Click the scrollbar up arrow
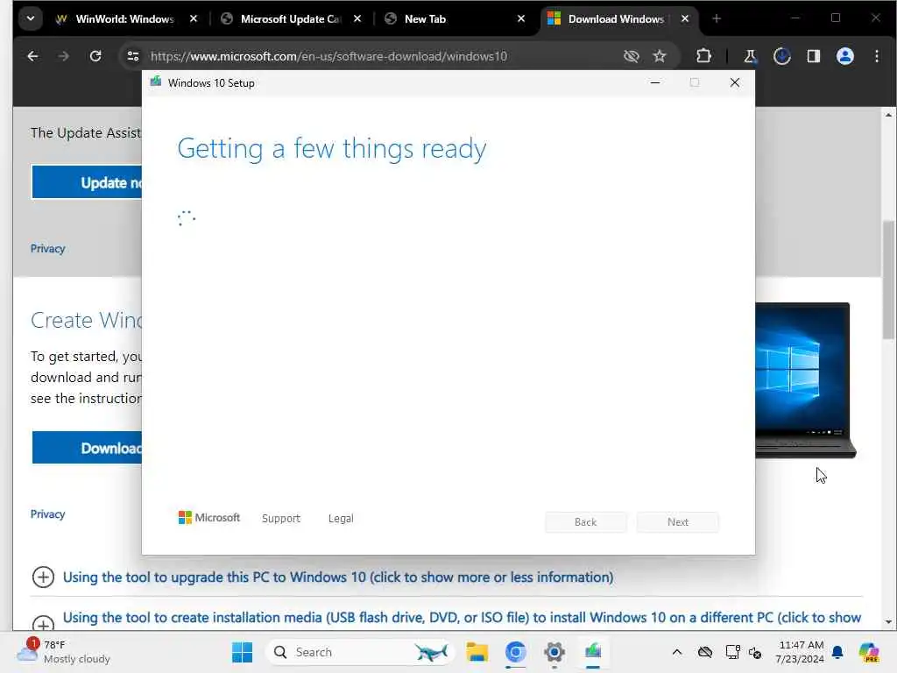This screenshot has width=897, height=673. point(888,115)
